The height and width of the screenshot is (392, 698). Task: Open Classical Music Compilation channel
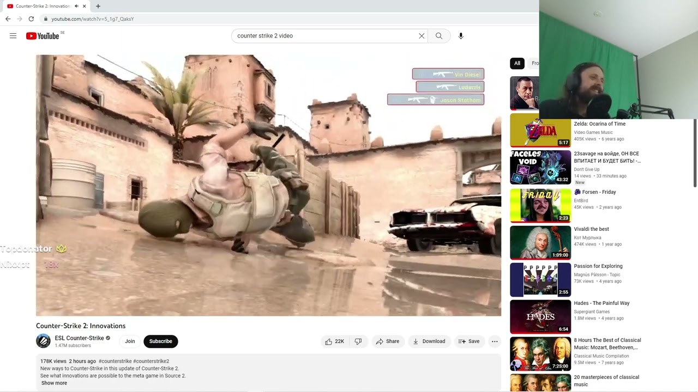(x=601, y=356)
